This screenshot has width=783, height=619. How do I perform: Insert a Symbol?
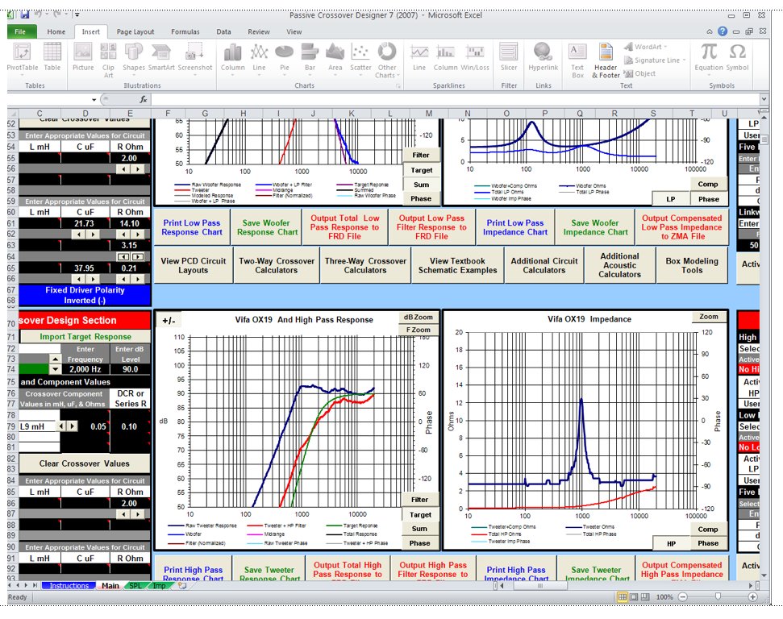tap(737, 57)
